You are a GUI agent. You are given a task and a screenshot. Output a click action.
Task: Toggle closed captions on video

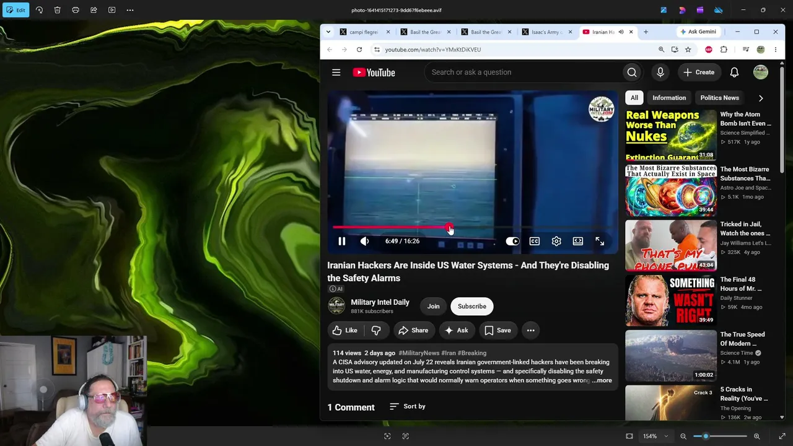tap(535, 241)
